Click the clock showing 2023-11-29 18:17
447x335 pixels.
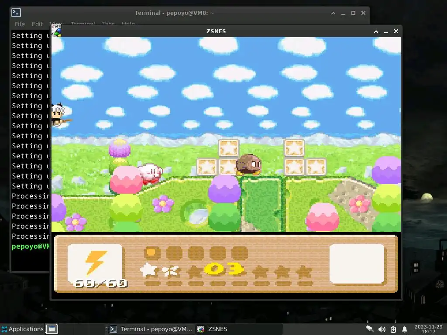coord(428,329)
